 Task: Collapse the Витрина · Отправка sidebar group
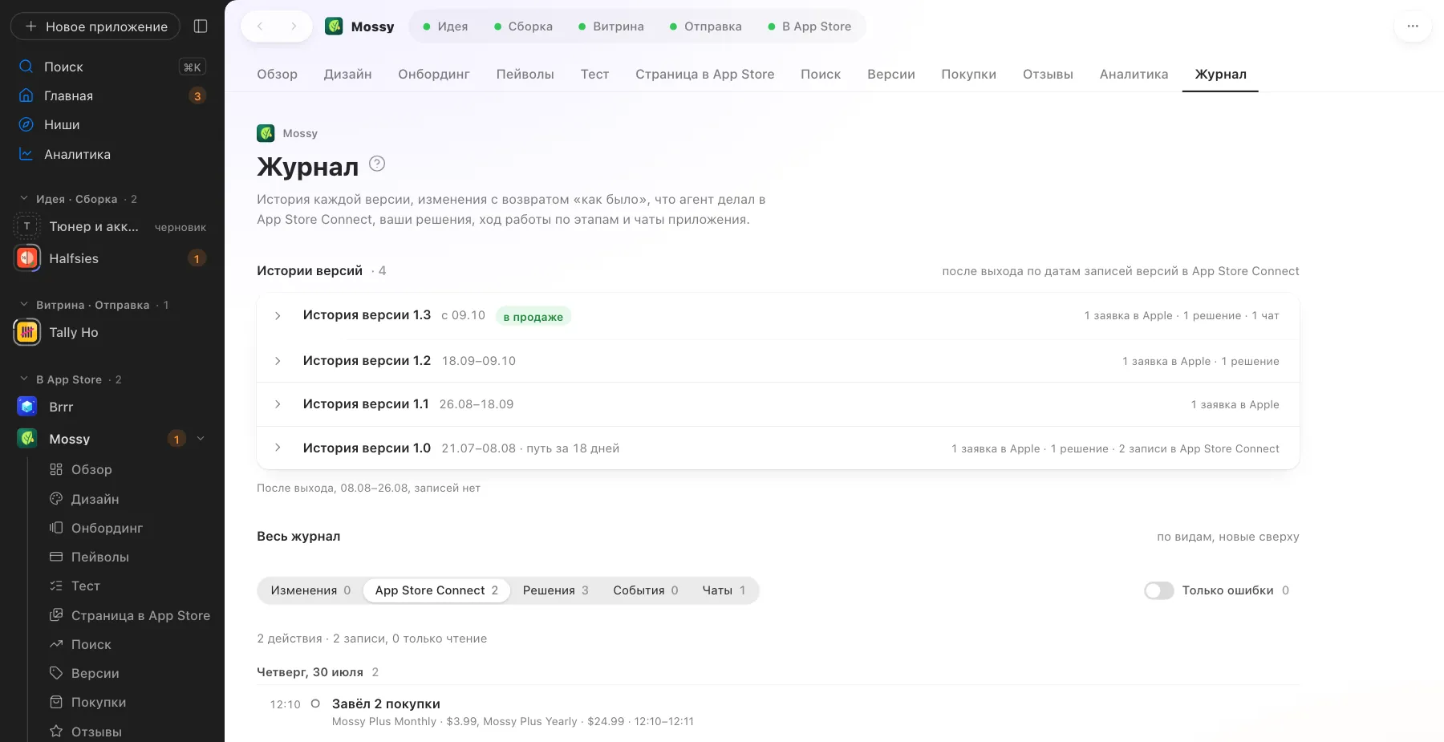[x=24, y=304]
